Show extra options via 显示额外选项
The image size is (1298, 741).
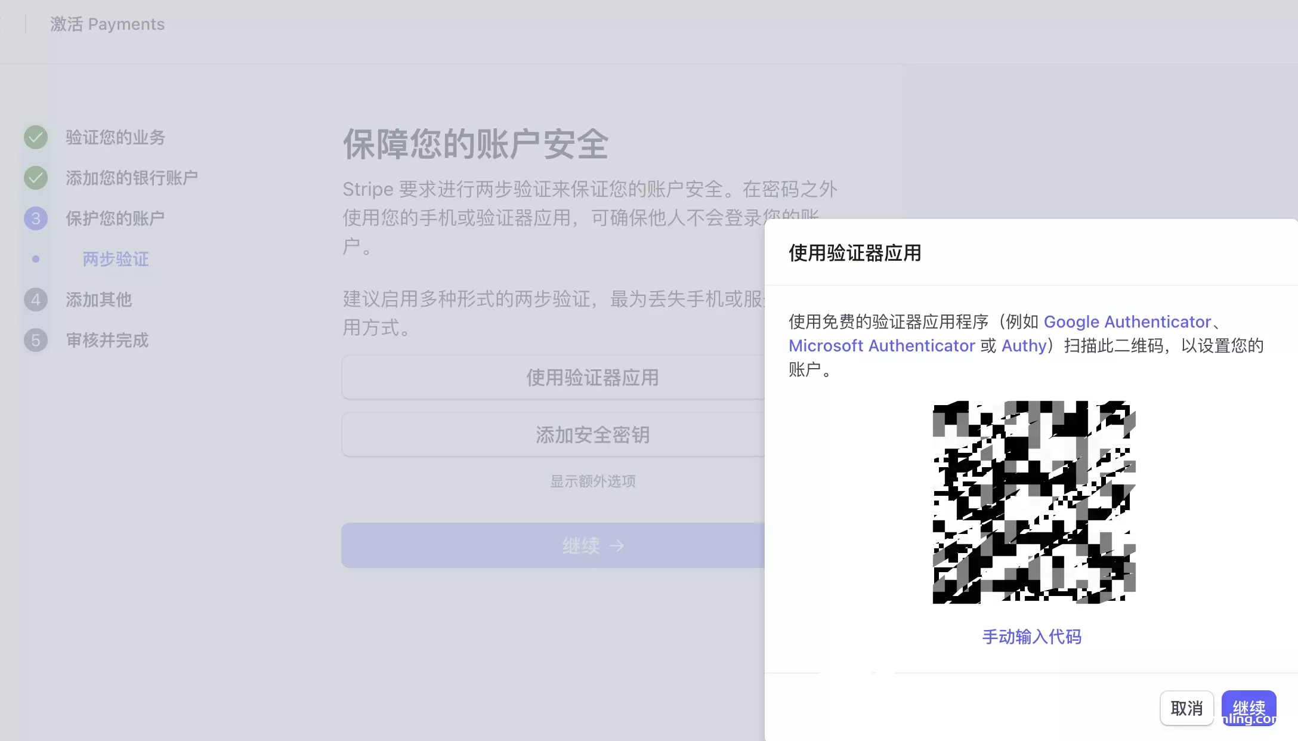pyautogui.click(x=592, y=481)
